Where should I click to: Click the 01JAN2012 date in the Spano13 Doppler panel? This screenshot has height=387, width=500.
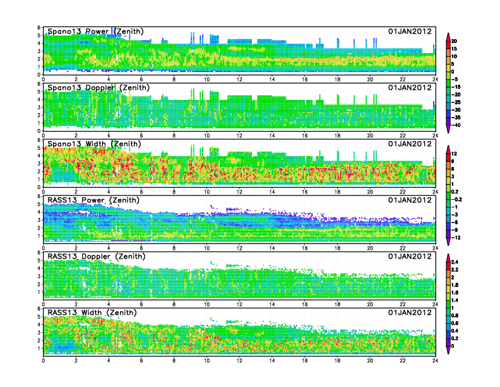410,87
